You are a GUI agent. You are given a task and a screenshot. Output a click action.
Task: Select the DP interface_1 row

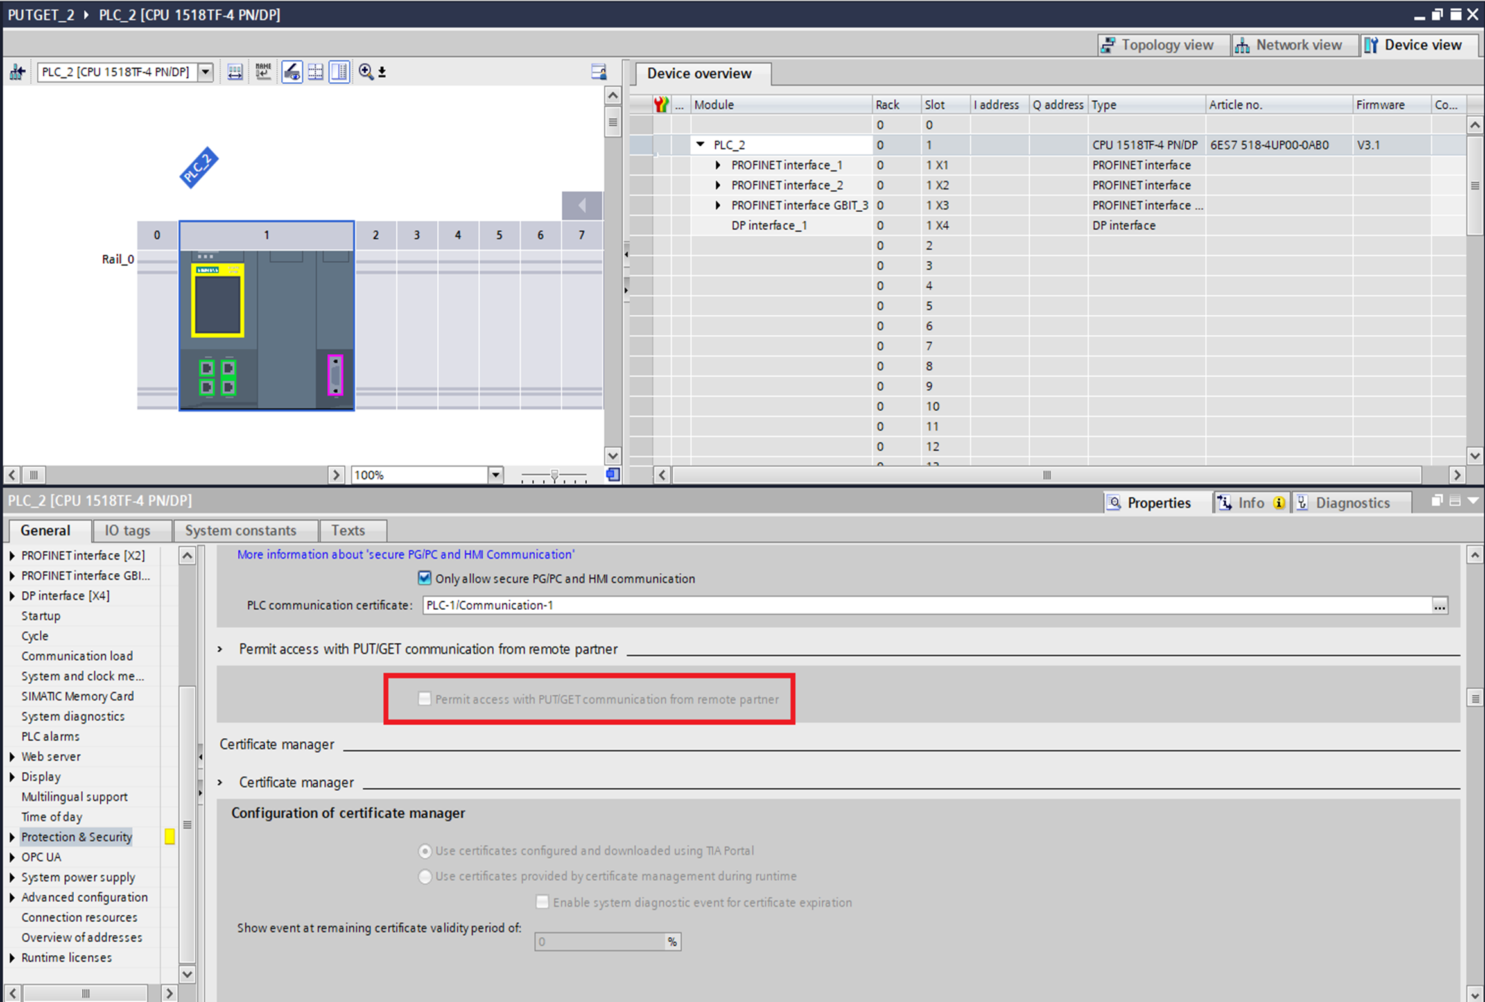pyautogui.click(x=769, y=225)
